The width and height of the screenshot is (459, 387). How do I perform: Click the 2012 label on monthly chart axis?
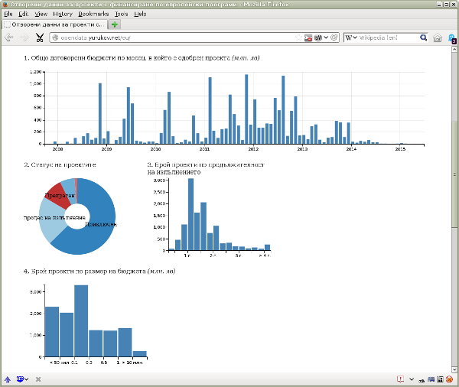coord(253,149)
